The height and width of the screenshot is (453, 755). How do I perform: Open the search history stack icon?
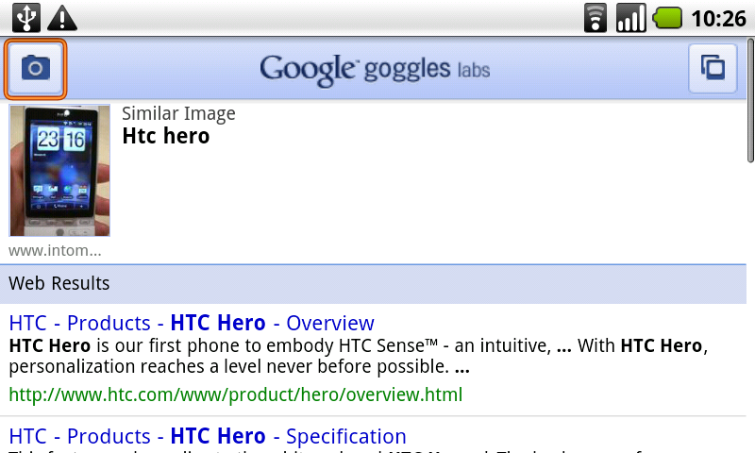pos(713,68)
